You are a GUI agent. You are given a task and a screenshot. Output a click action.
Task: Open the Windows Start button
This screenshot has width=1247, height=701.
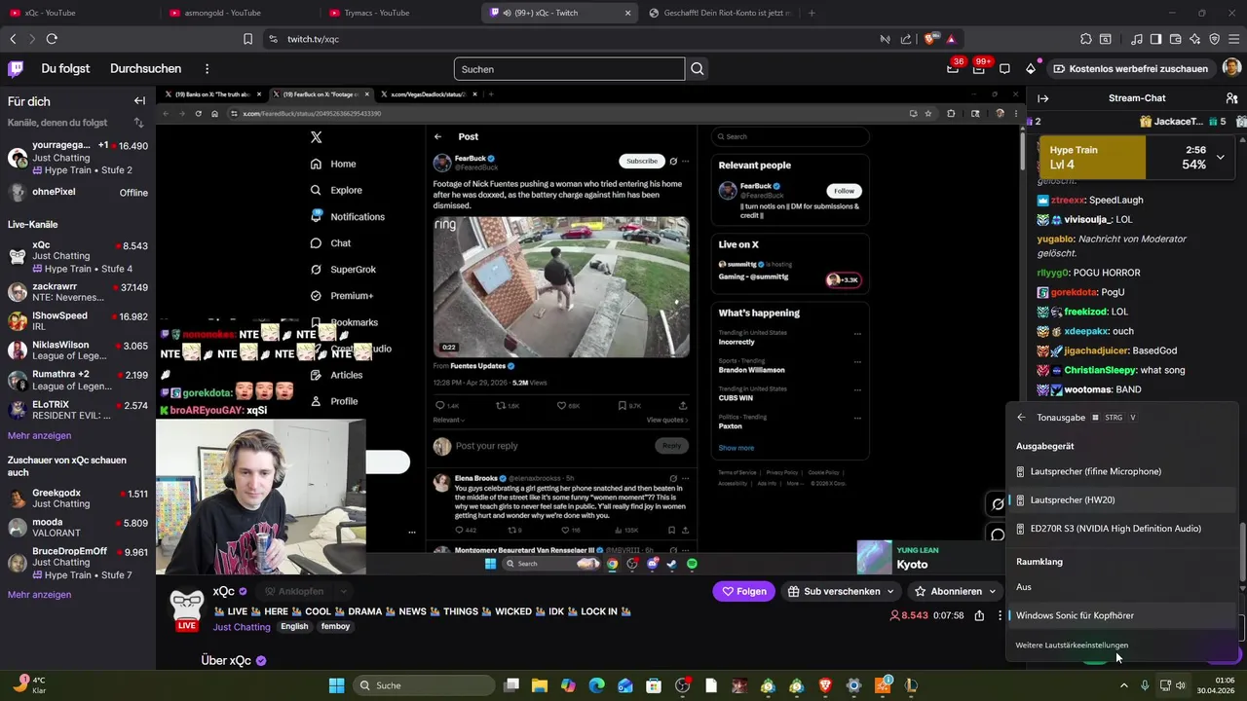336,685
